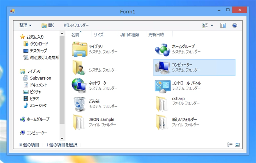Select the JSON sample folder icon
The width and height of the screenshot is (256, 163).
pyautogui.click(x=78, y=122)
